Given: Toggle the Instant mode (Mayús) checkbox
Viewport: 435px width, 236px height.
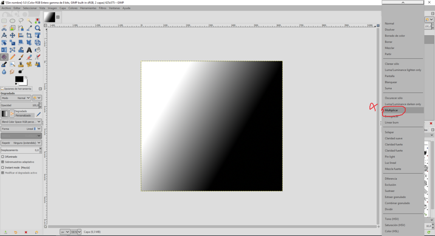Looking at the screenshot, I should click(3, 168).
